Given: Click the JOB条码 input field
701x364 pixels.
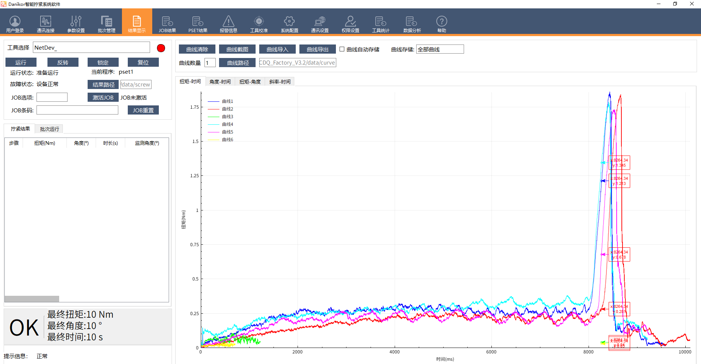Looking at the screenshot, I should tap(77, 110).
